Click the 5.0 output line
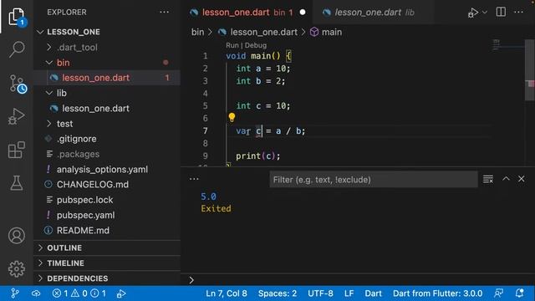535x301 pixels. 208,196
